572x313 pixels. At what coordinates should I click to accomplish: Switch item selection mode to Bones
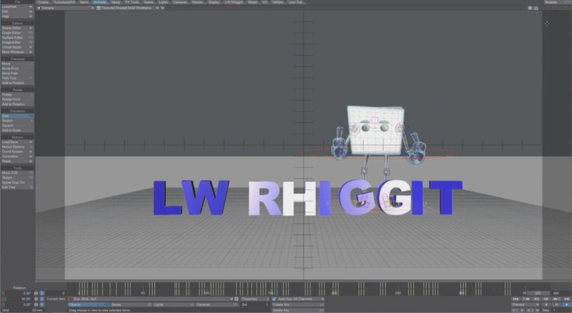[131, 305]
